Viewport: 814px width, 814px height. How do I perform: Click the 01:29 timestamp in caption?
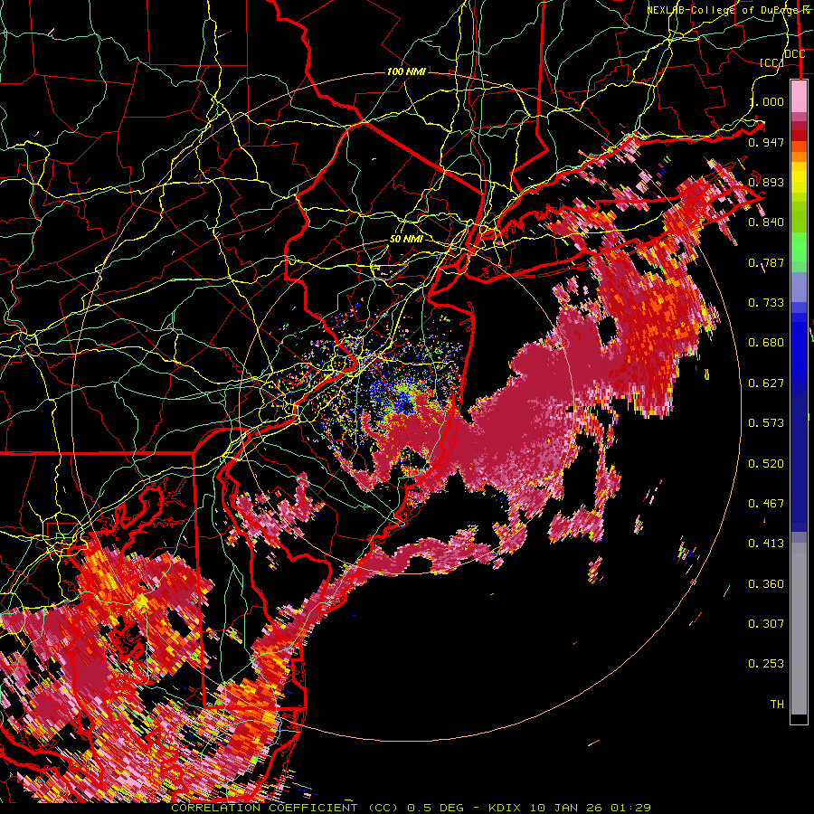tap(630, 808)
